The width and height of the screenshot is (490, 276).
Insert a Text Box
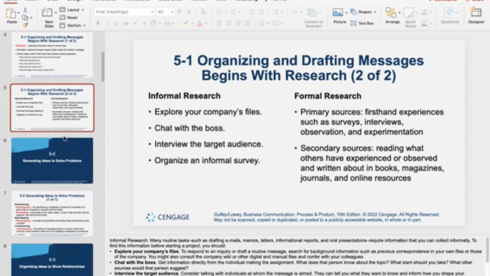click(362, 23)
